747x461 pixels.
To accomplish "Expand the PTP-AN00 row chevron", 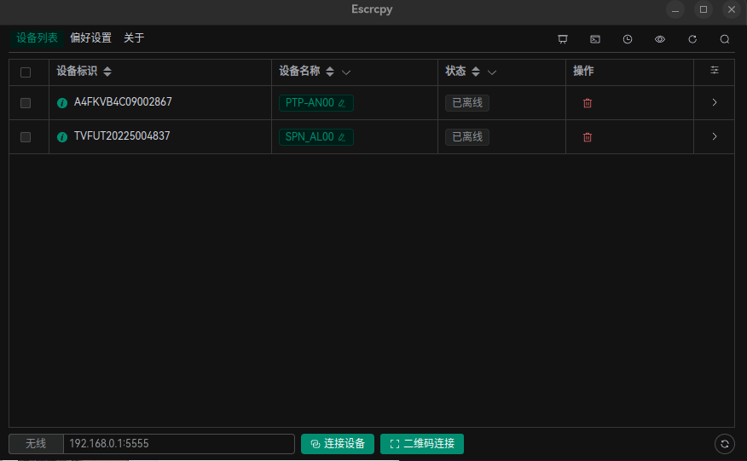I will click(x=714, y=102).
